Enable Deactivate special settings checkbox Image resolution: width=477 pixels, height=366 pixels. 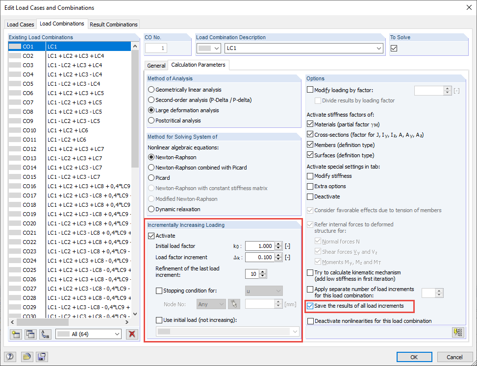[x=310, y=196]
